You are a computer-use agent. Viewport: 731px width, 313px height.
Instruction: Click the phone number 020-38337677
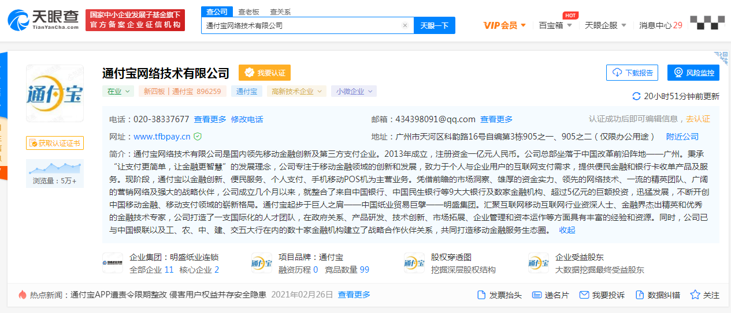coord(161,119)
